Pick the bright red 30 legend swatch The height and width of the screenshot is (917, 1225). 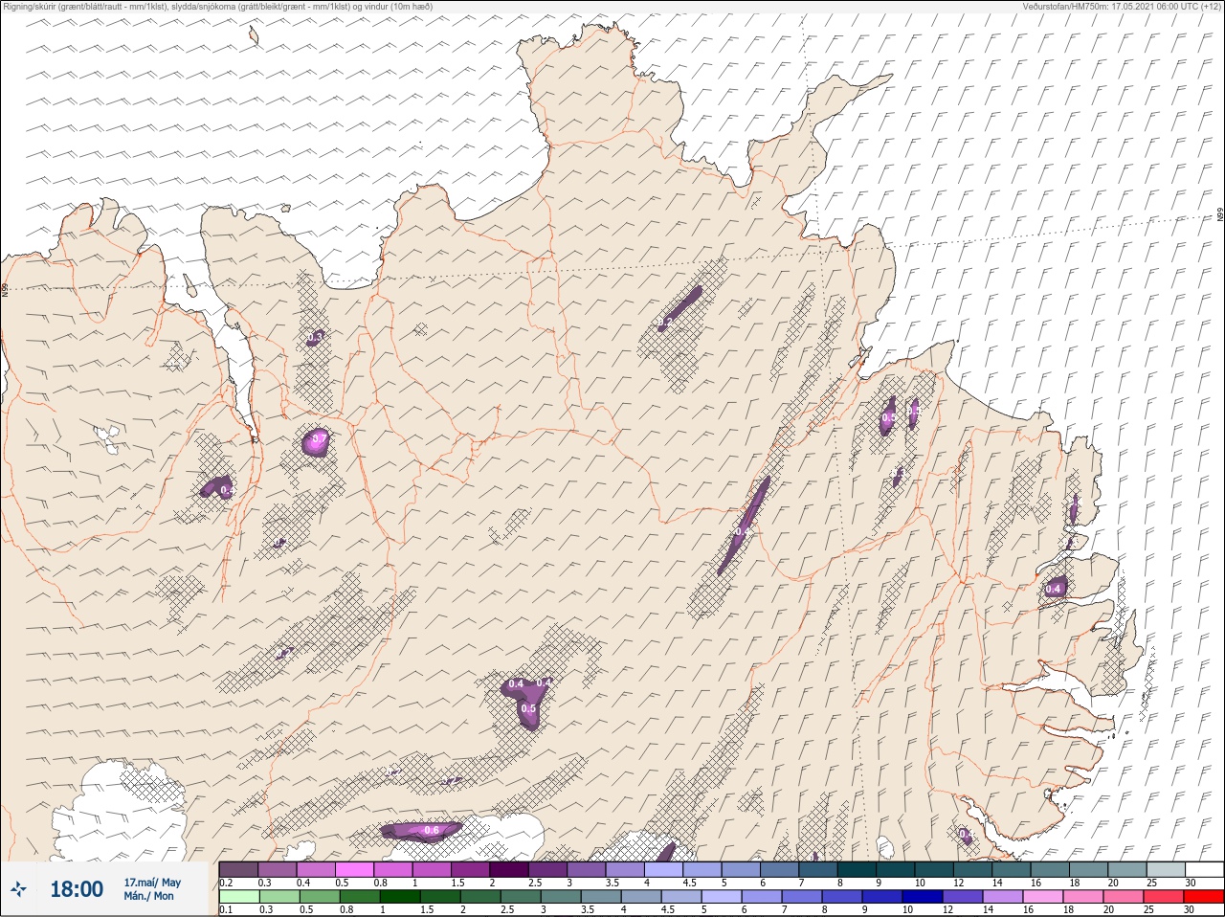click(1204, 897)
